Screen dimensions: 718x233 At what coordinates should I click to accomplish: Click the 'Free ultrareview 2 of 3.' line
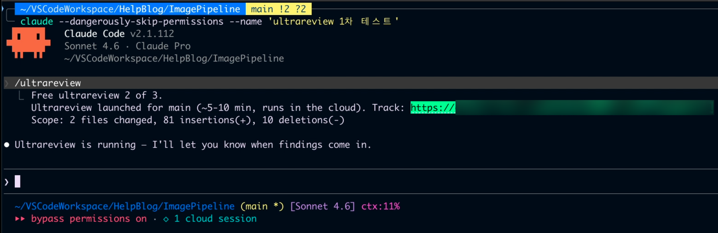[x=97, y=95]
